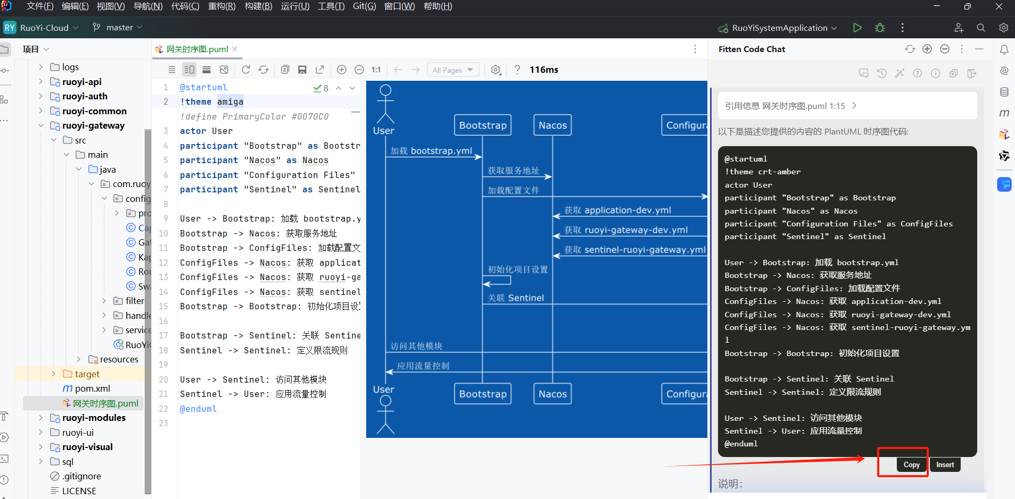
Task: Open the PlantUML settings gear
Action: 496,70
